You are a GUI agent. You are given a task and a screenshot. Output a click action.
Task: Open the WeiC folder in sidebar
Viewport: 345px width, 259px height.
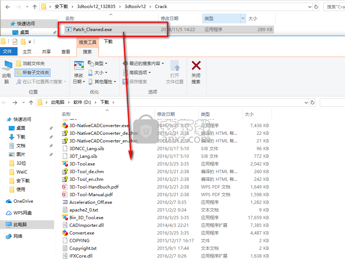[22, 172]
